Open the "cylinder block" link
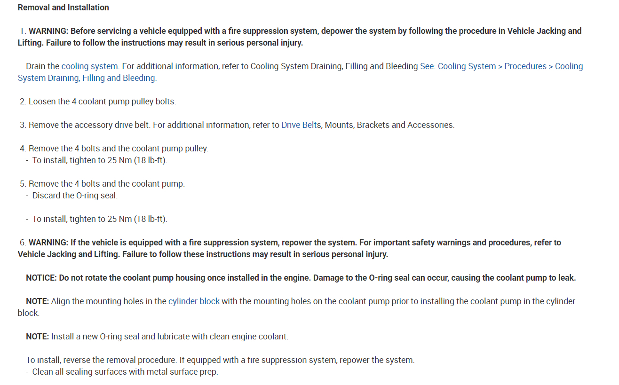619x385 pixels. pos(194,301)
